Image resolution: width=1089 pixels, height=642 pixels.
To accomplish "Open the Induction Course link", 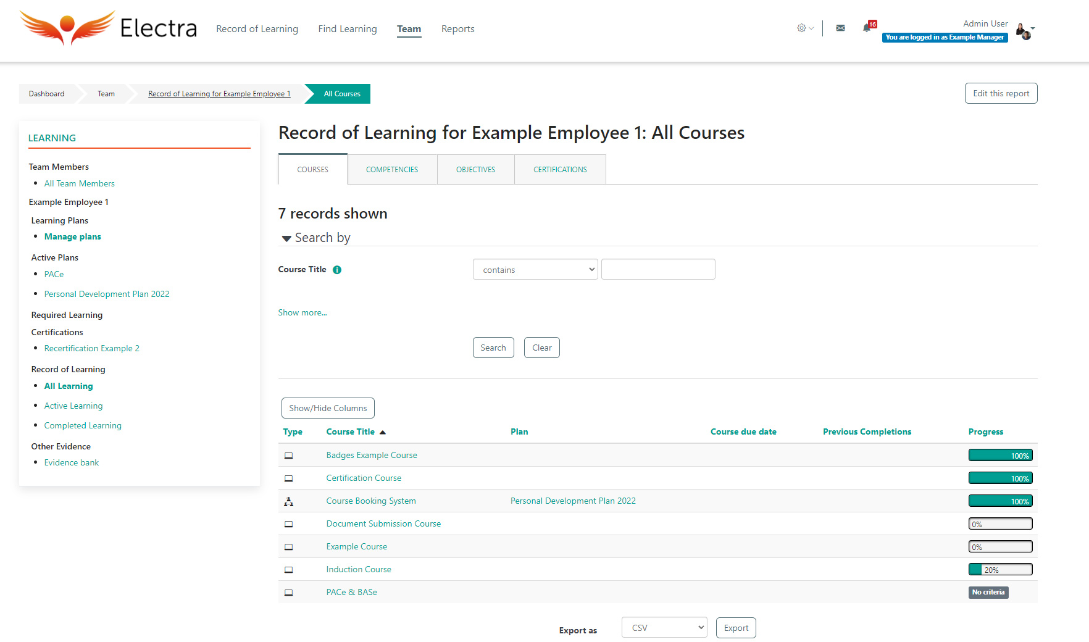I will pos(359,569).
